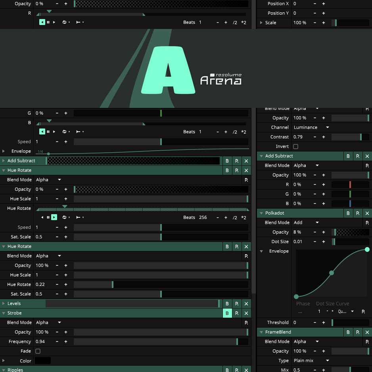Toggle bypass on Levels effect
Viewport: 372px width, 372px height.
tap(227, 304)
